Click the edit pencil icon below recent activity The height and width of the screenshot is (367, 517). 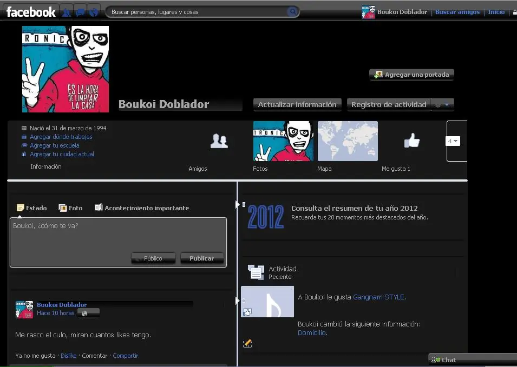[x=247, y=344]
